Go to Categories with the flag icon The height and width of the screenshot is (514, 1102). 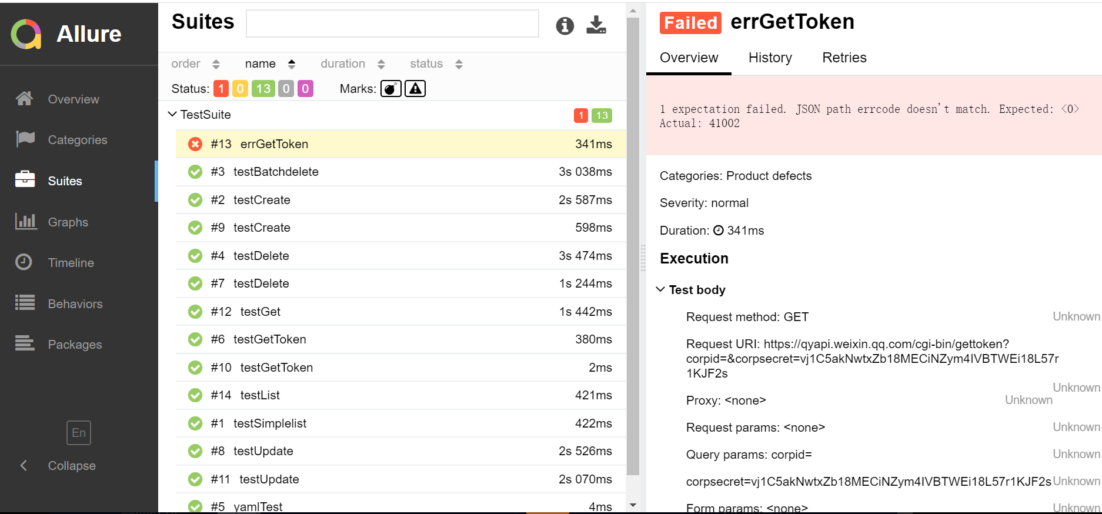[77, 140]
